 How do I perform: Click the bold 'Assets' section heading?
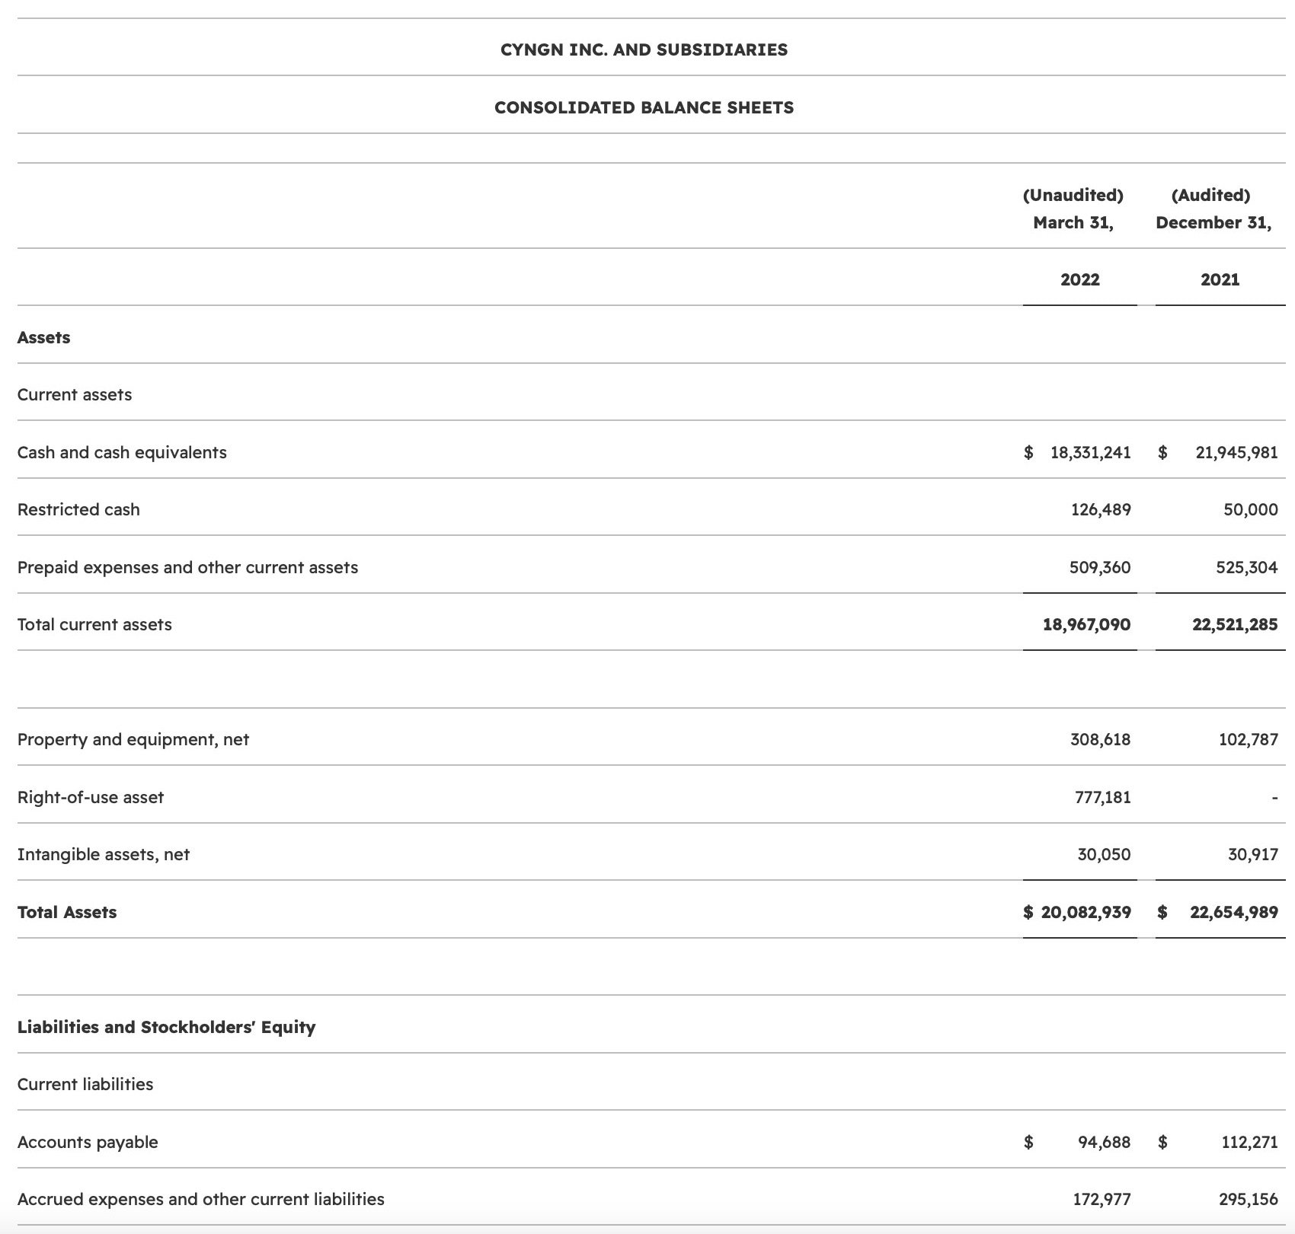coord(43,337)
